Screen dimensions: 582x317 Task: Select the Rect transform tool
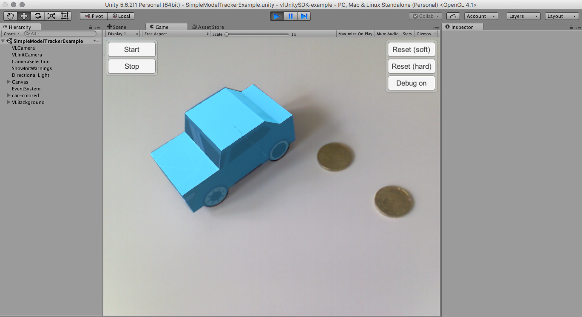[x=65, y=16]
